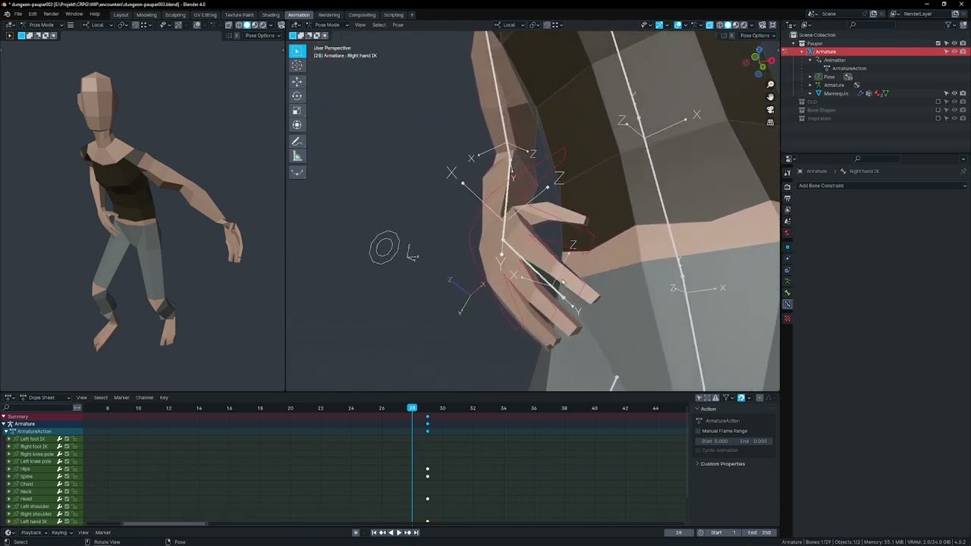The height and width of the screenshot is (546, 971).
Task: Hide Armature object in viewport
Action: pos(954,52)
